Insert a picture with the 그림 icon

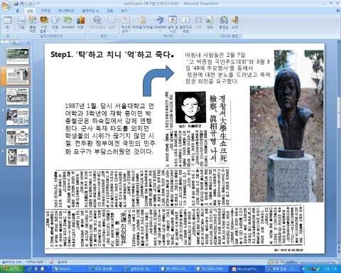tap(21, 23)
